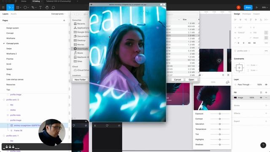This screenshot has width=270, height=152.
Task: Switch to the Inspect tab
Action: 256,14
